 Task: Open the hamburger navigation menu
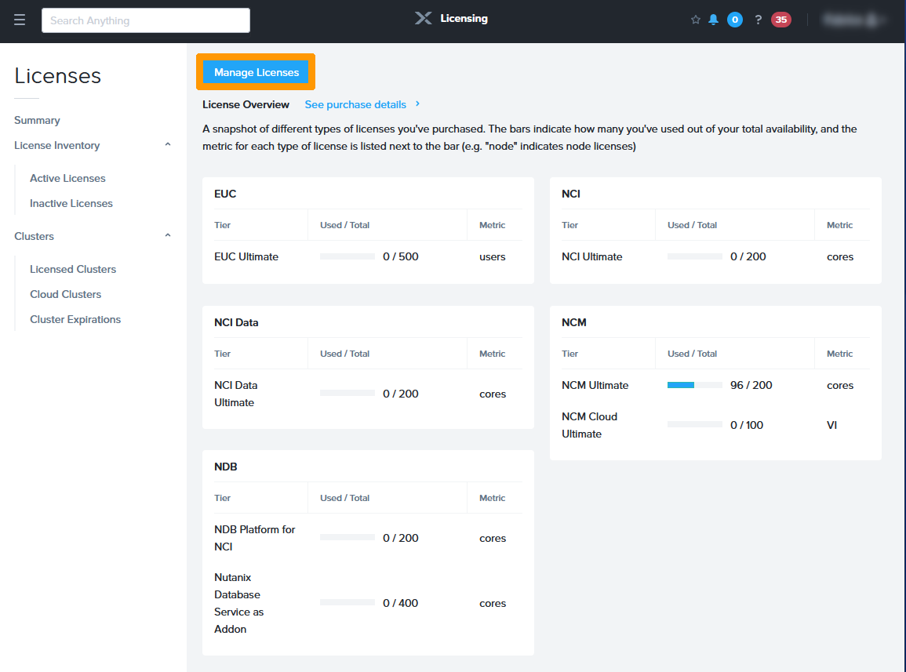click(x=20, y=20)
